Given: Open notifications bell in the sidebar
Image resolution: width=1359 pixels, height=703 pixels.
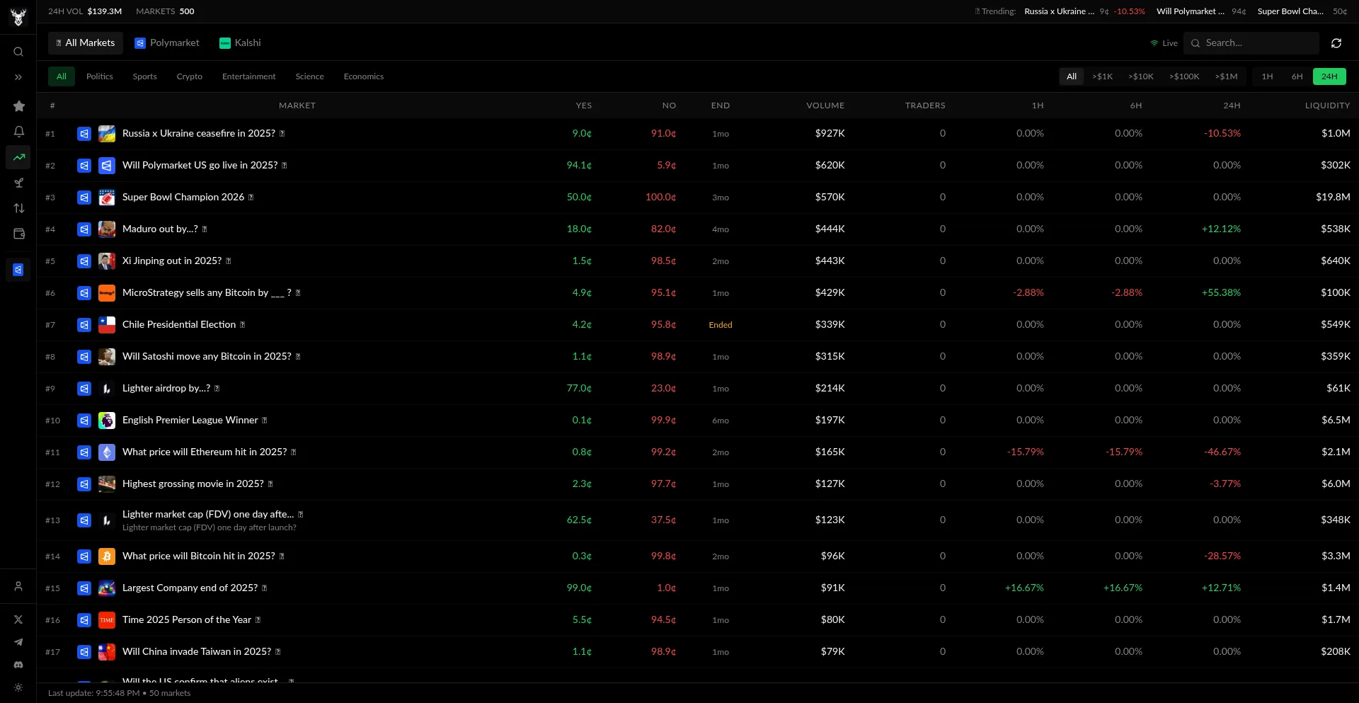Looking at the screenshot, I should [19, 132].
